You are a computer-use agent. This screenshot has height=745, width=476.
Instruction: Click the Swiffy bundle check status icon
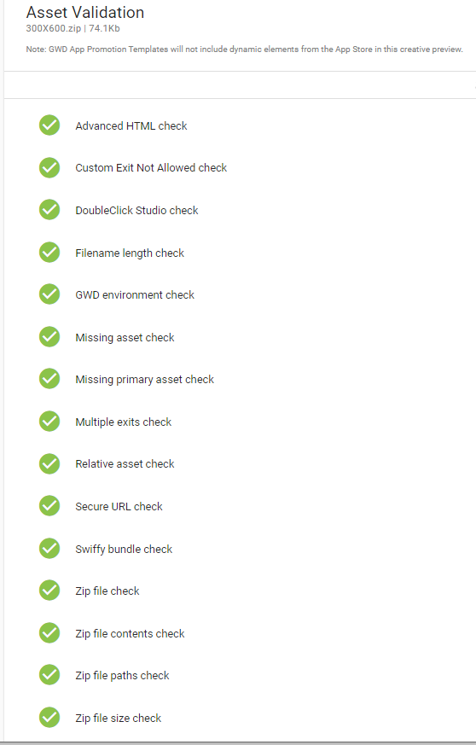pos(49,549)
